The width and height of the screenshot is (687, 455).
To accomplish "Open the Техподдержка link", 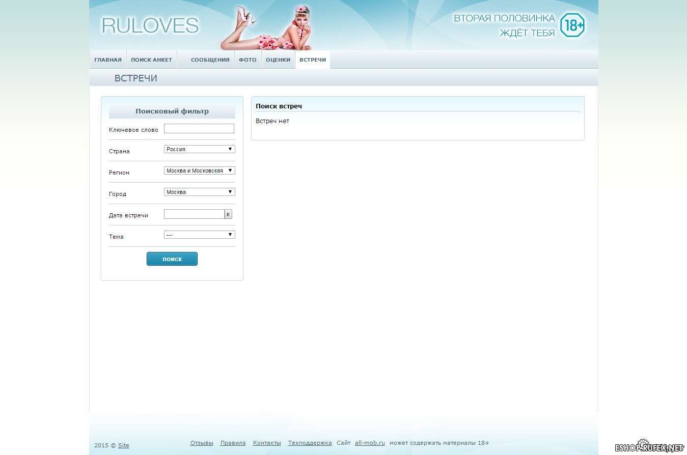I will [x=310, y=443].
